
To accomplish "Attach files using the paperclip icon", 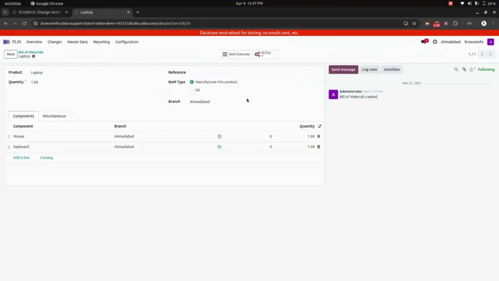I will click(x=464, y=69).
